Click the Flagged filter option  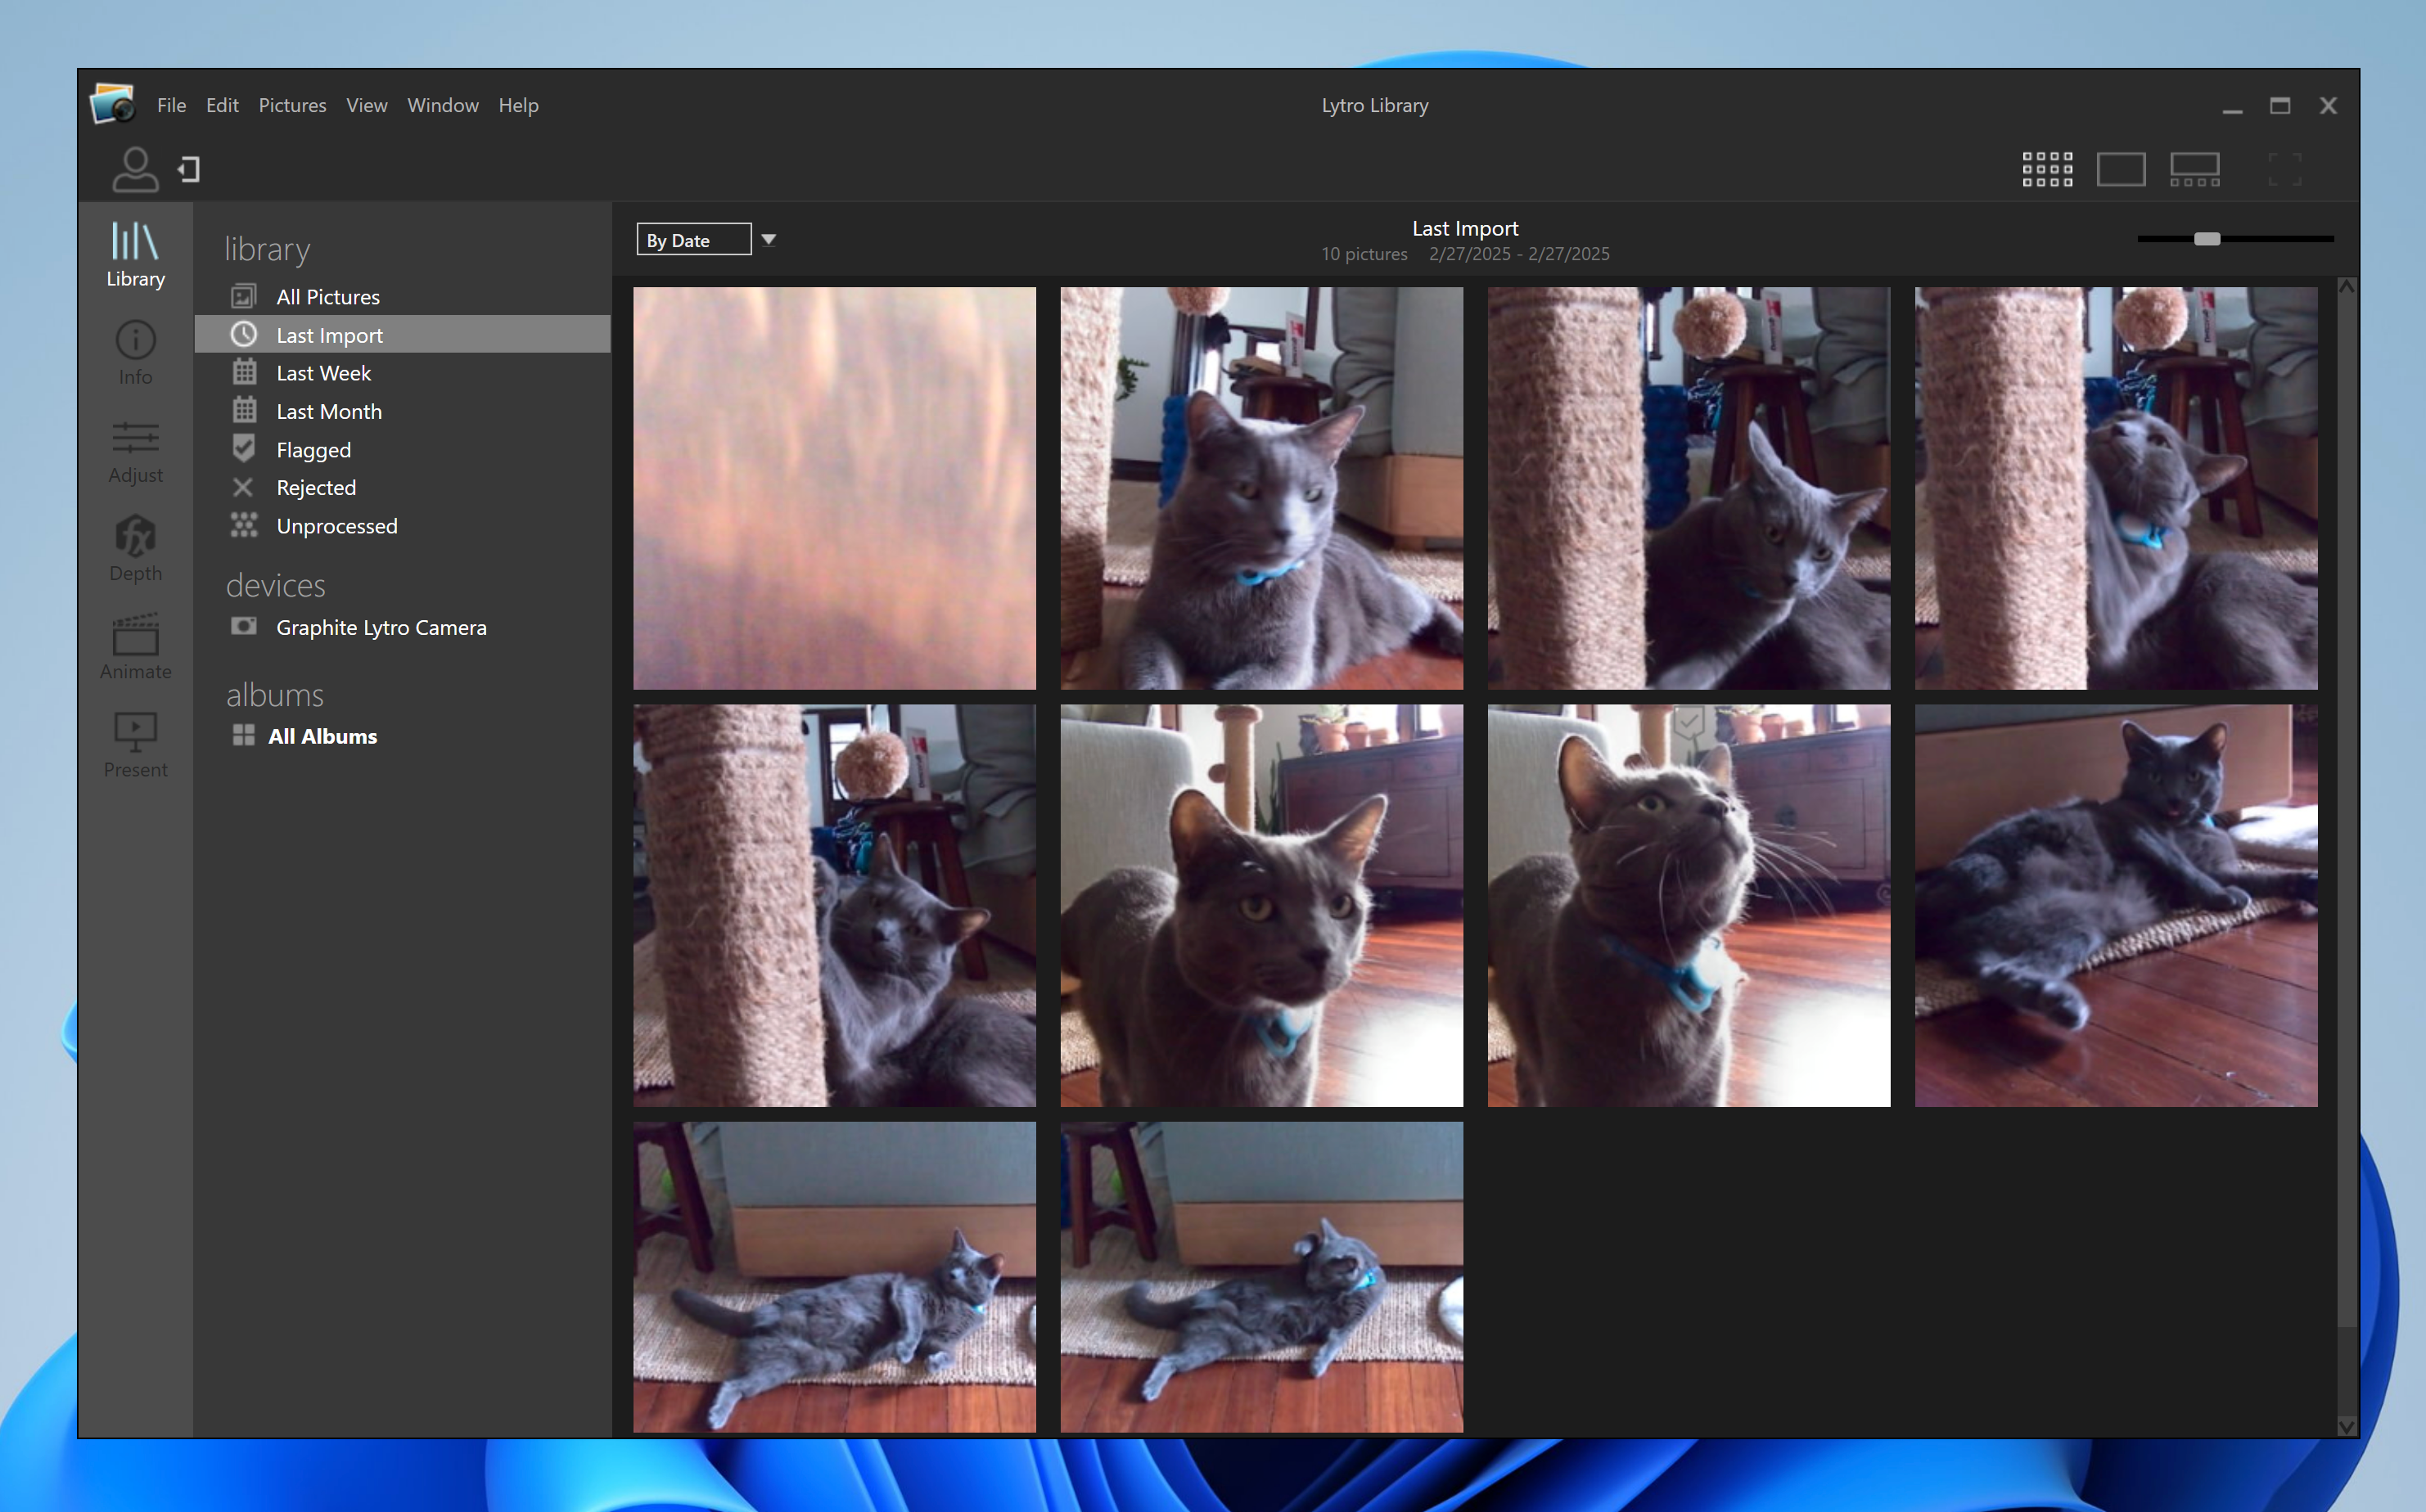coord(312,448)
